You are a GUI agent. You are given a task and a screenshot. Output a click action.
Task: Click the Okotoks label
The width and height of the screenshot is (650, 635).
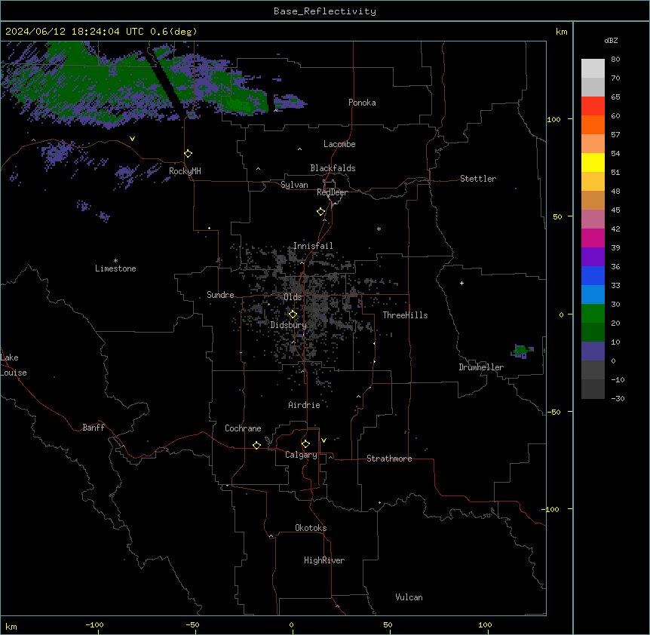tap(311, 528)
